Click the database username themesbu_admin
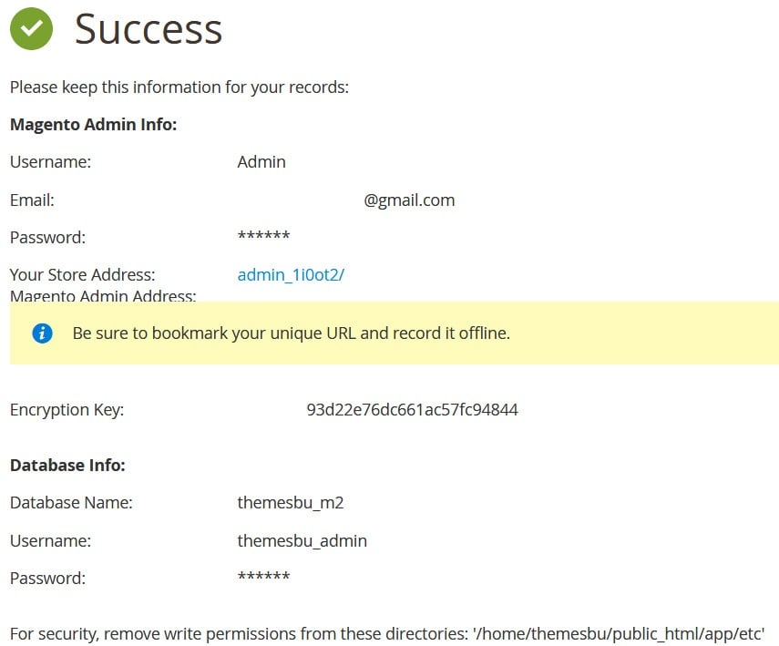The width and height of the screenshot is (779, 646). tap(302, 541)
